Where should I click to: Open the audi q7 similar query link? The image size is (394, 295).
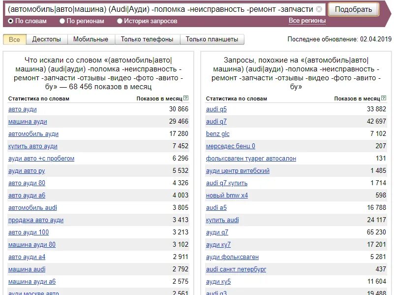216,122
